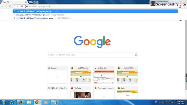Click the page icon left of the URL
Image resolution: width=187 pixels, height=105 pixels.
click(x=15, y=6)
